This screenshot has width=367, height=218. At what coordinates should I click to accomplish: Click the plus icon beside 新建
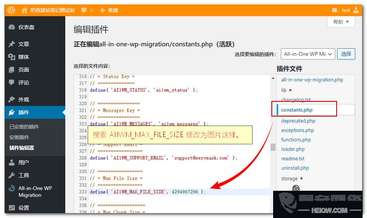102,10
